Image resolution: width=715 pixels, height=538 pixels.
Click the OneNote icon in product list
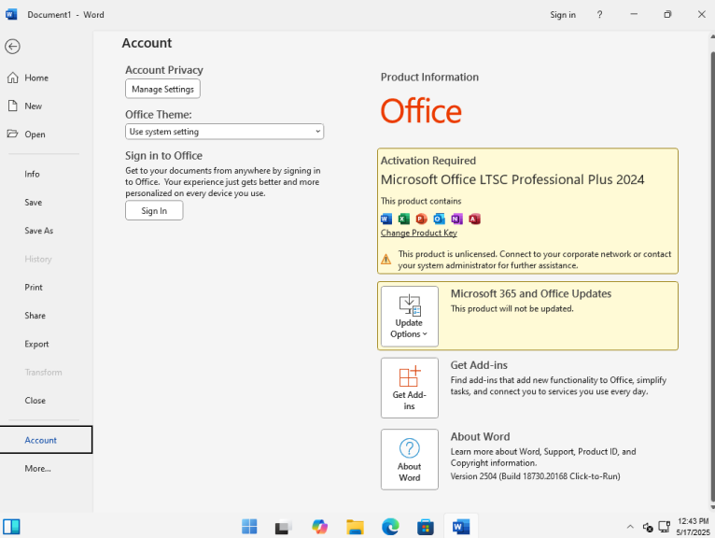coord(456,219)
